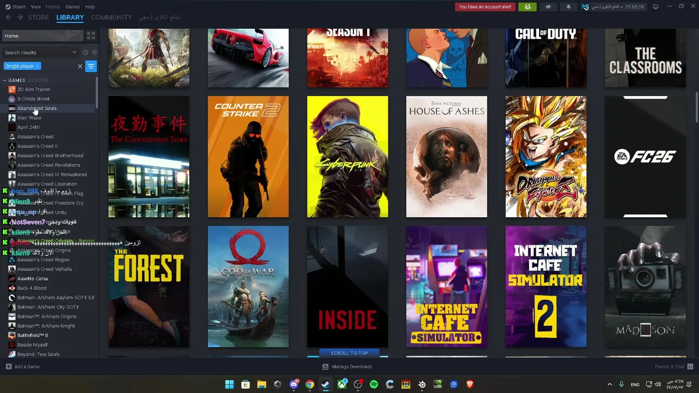Screen dimensions: 699x393
Task: Open Cyberpunk 2077 game cover
Action: click(x=347, y=157)
